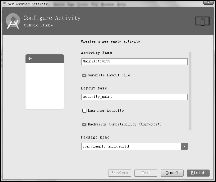
Task: Click Finish to create the activity
Action: (198, 173)
